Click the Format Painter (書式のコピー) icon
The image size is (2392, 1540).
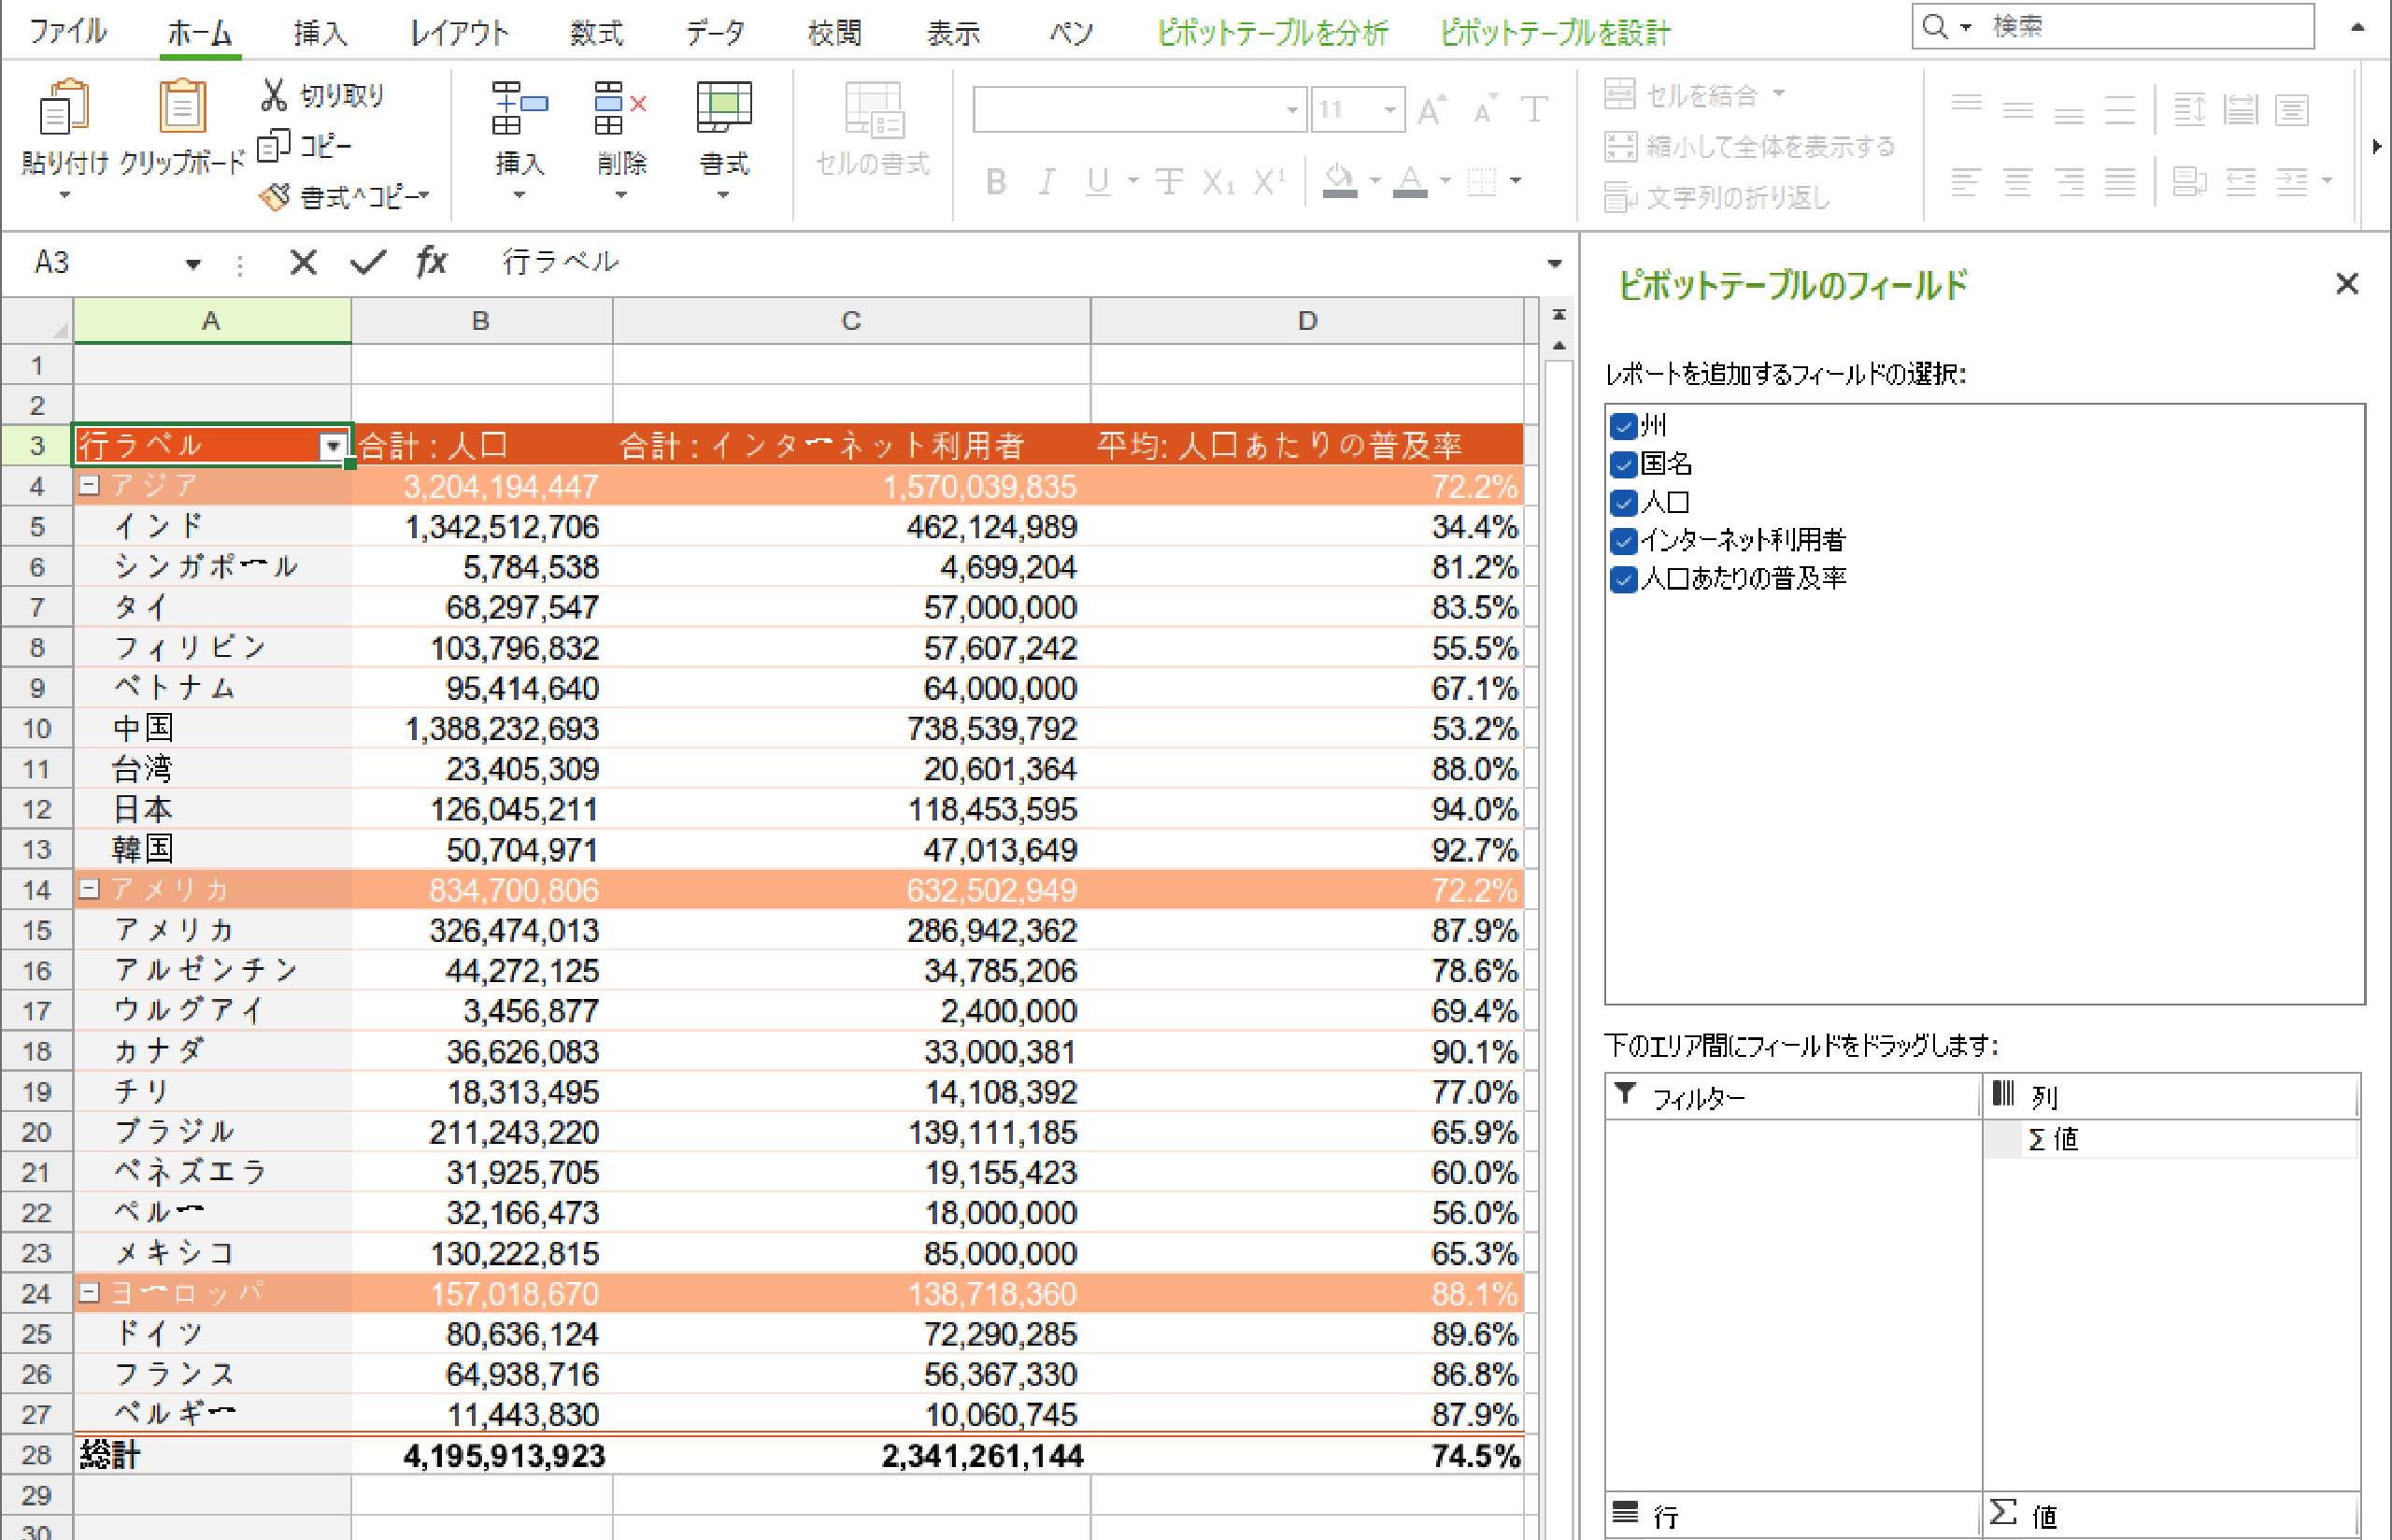point(274,197)
